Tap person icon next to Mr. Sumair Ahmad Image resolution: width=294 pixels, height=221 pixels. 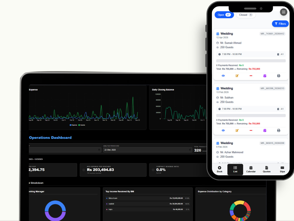[x=218, y=43]
